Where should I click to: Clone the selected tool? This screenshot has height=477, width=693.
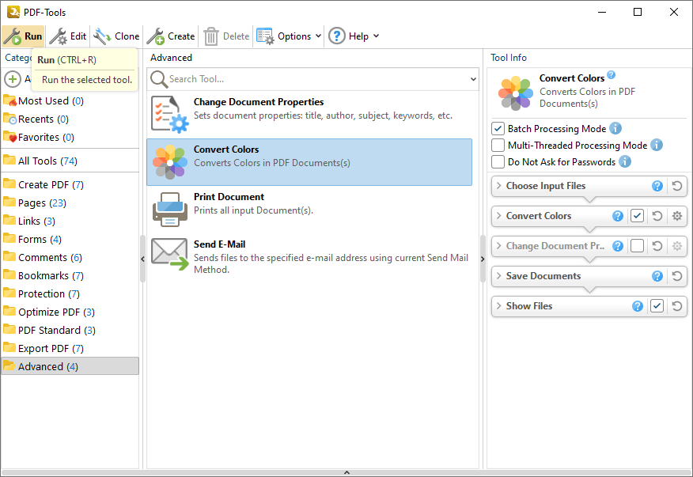tap(116, 36)
